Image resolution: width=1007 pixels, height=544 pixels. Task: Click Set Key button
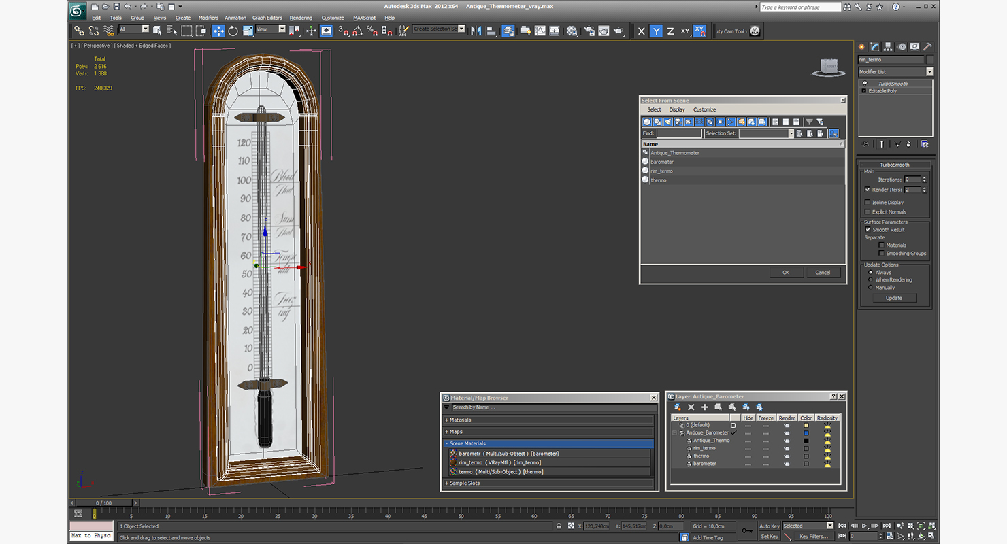point(769,537)
